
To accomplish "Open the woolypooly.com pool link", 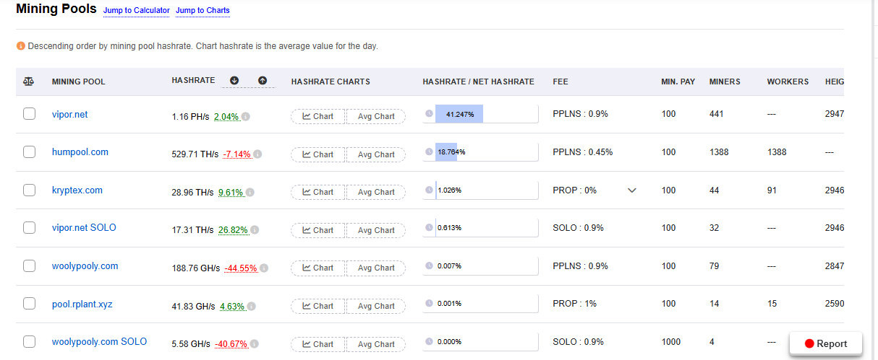I will pyautogui.click(x=85, y=266).
